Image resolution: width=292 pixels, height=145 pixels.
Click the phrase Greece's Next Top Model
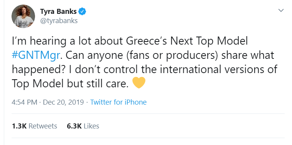(x=187, y=41)
